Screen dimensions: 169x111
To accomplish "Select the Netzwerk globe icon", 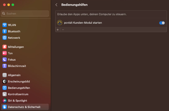I will point(5,38).
